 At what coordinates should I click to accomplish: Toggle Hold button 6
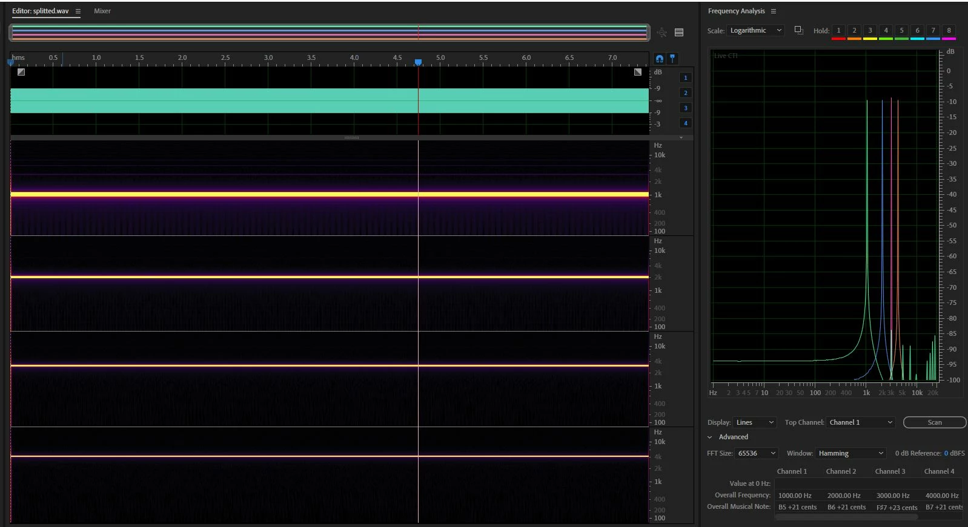(917, 30)
